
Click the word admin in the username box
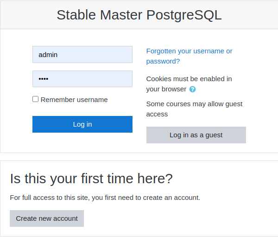click(x=48, y=55)
